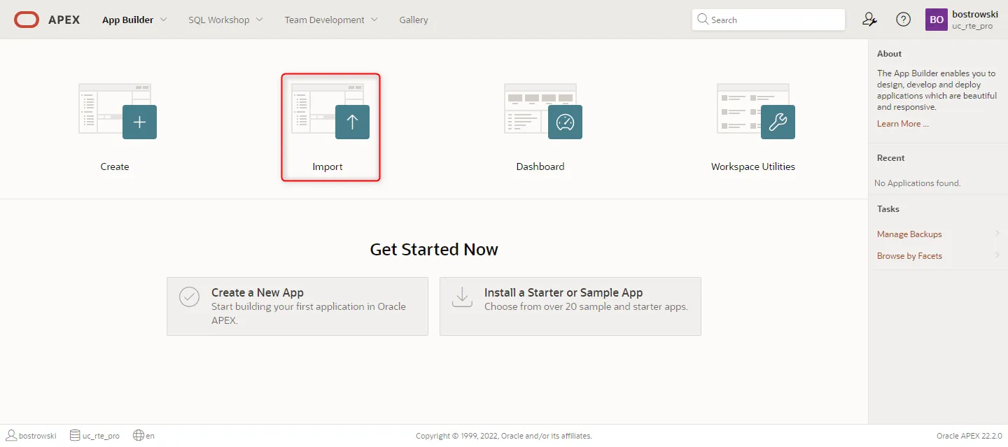The width and height of the screenshot is (1008, 447).
Task: Click the Oracle APEX logo icon
Action: click(x=27, y=20)
